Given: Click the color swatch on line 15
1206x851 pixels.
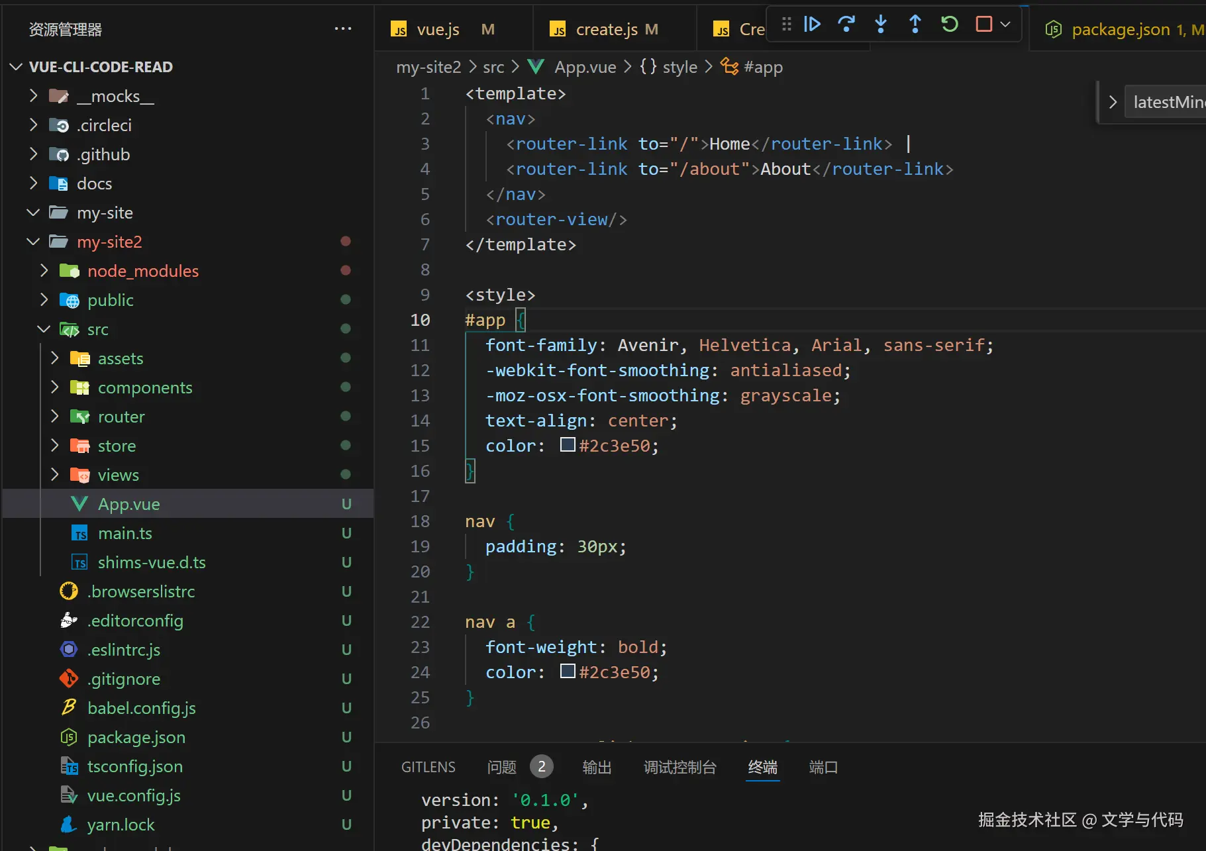Looking at the screenshot, I should click(x=568, y=445).
